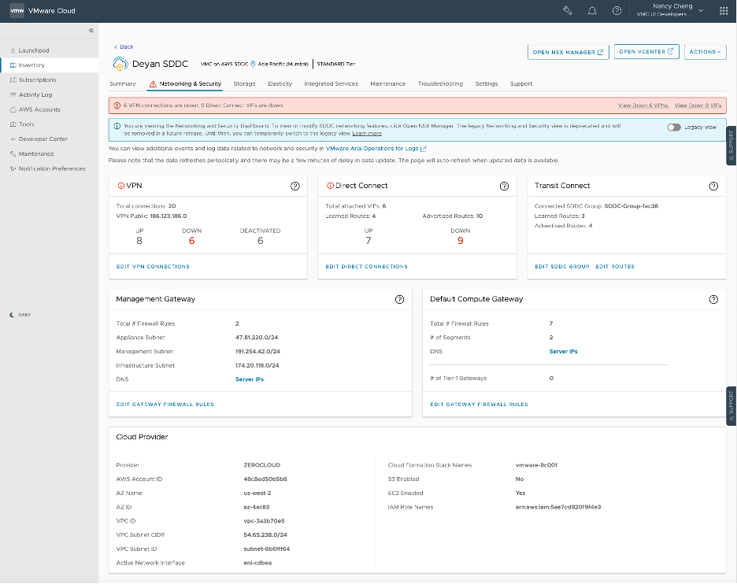Enable the Legacy view toggle
The height and width of the screenshot is (584, 737).
674,127
